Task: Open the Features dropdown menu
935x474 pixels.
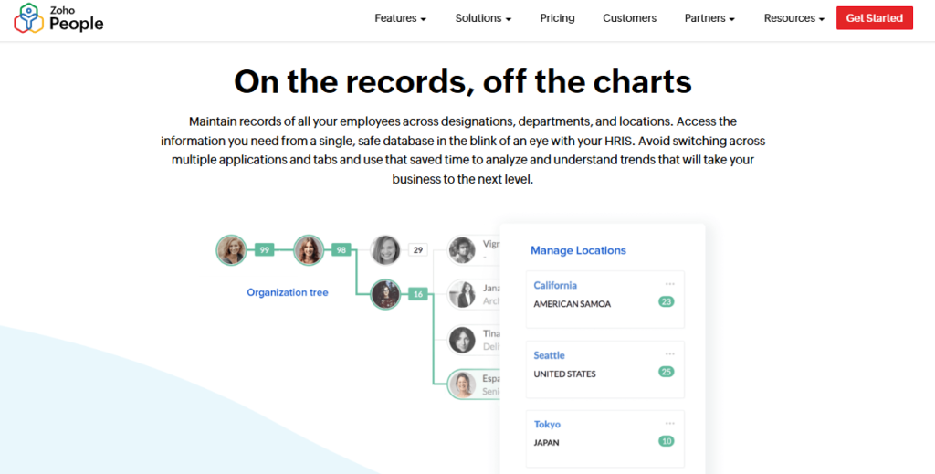Action: pos(400,18)
